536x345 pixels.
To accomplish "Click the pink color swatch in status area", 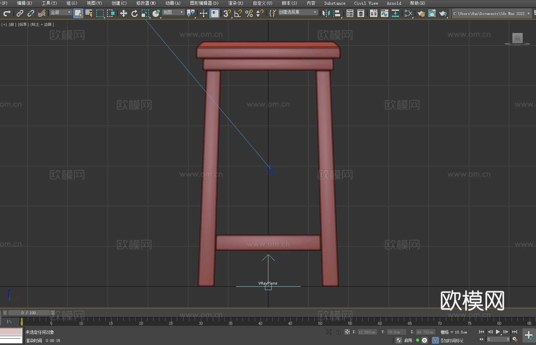I will (x=11, y=331).
